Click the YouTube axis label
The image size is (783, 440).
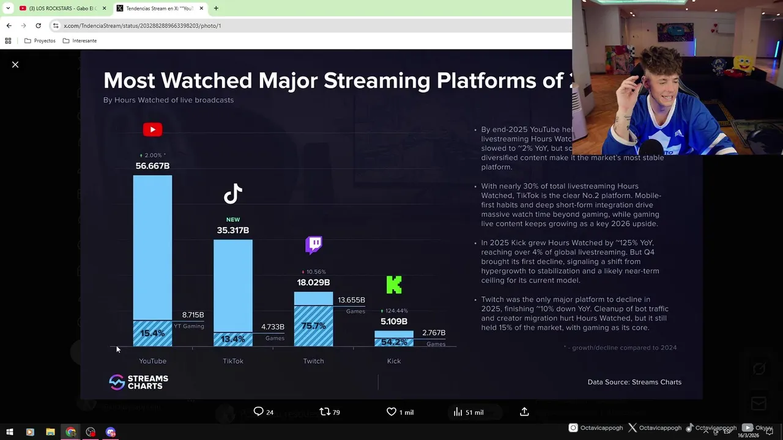click(152, 361)
